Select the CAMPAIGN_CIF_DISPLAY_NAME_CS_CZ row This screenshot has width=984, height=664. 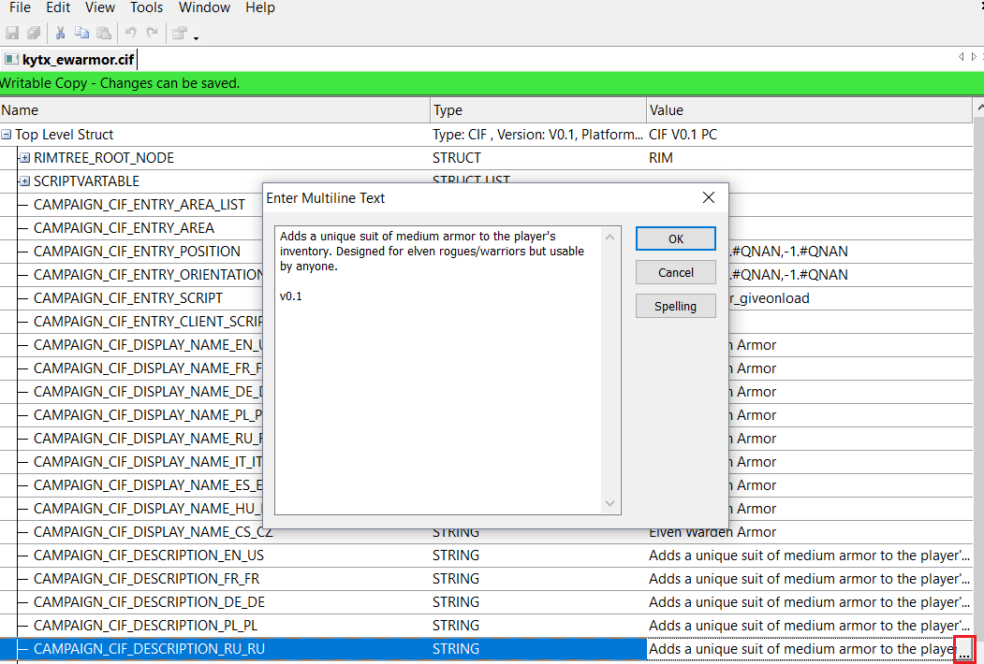click(x=154, y=532)
